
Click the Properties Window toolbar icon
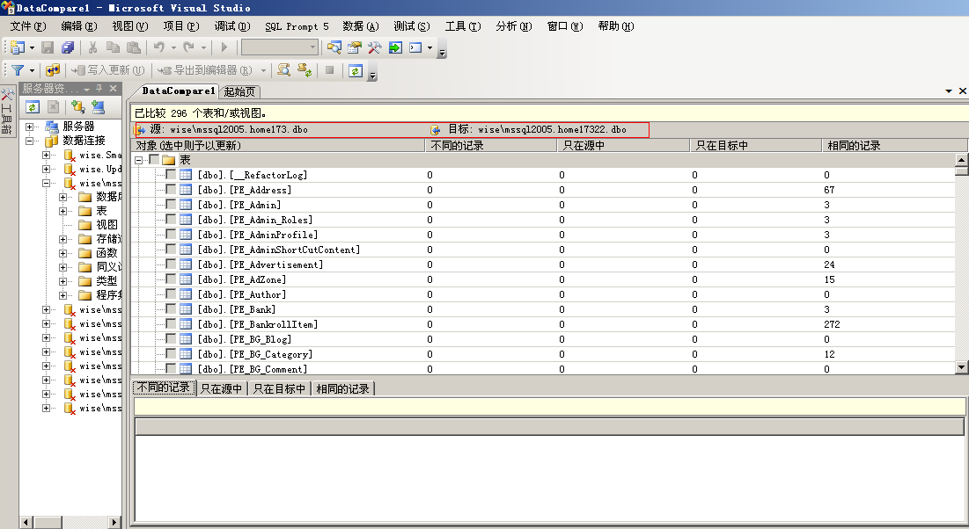pyautogui.click(x=355, y=47)
